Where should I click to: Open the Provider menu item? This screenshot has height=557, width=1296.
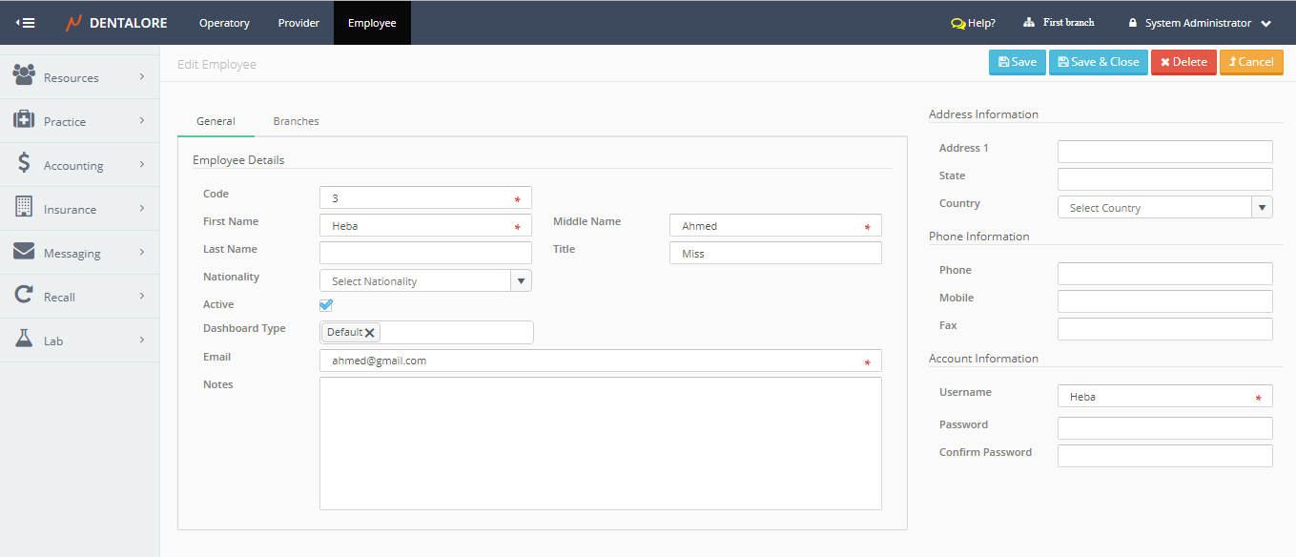298,23
